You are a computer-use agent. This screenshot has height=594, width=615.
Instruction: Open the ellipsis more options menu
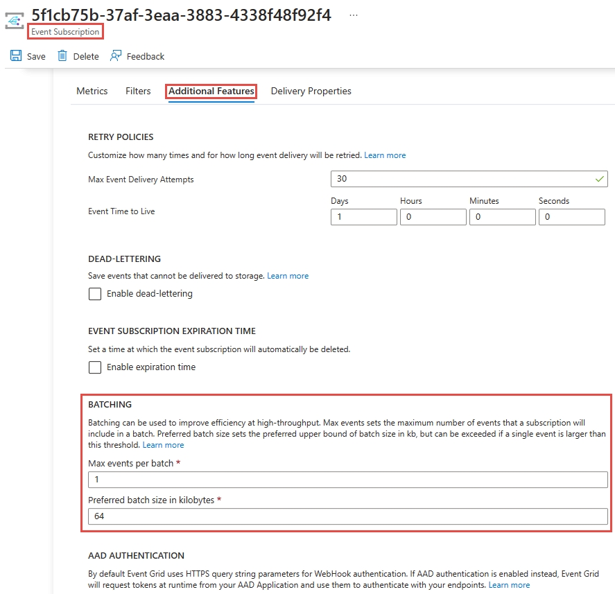[354, 15]
